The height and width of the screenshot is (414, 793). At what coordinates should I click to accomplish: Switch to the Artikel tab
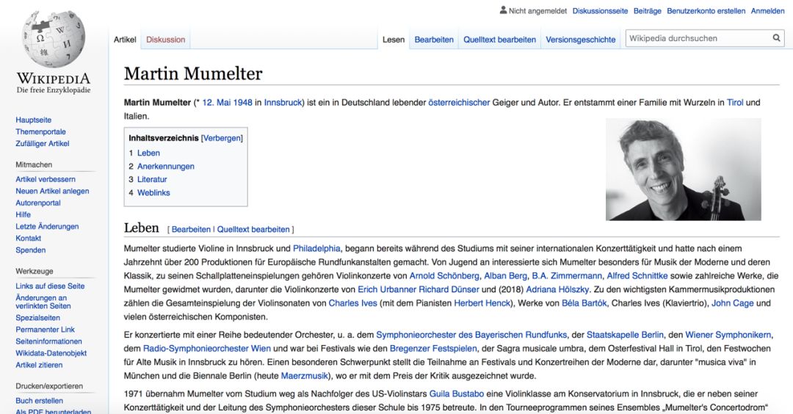click(x=125, y=40)
